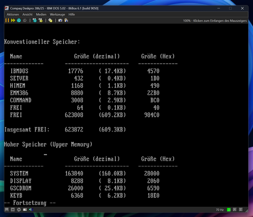This screenshot has width=253, height=217.
Task: Click the sound speaker status bar icon
Action: (x=31, y=210)
